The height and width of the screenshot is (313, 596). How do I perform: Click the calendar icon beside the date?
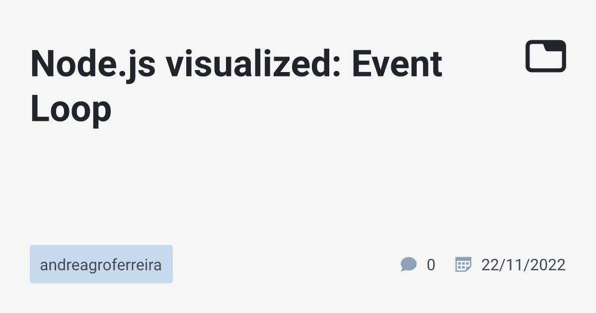[463, 264]
